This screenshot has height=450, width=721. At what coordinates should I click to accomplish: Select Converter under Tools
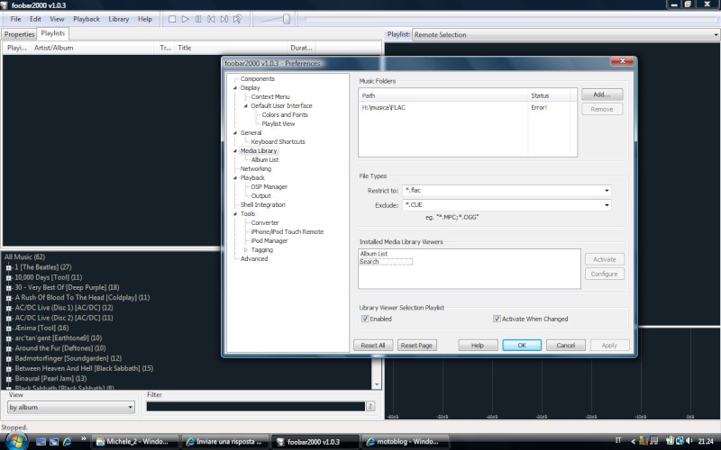tap(265, 222)
